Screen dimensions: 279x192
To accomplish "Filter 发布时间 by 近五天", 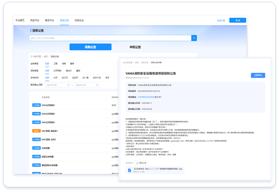I will 75,78.
